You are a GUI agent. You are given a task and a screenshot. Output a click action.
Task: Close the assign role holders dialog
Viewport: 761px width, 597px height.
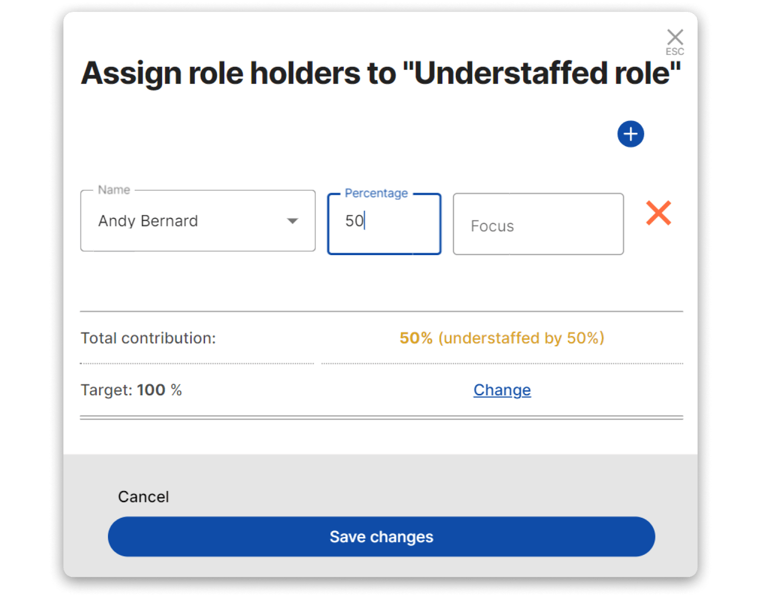coord(675,37)
